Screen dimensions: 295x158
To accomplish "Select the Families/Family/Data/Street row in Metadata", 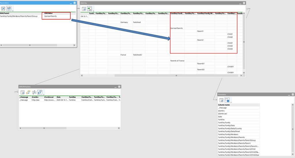I will pyautogui.click(x=239, y=131).
